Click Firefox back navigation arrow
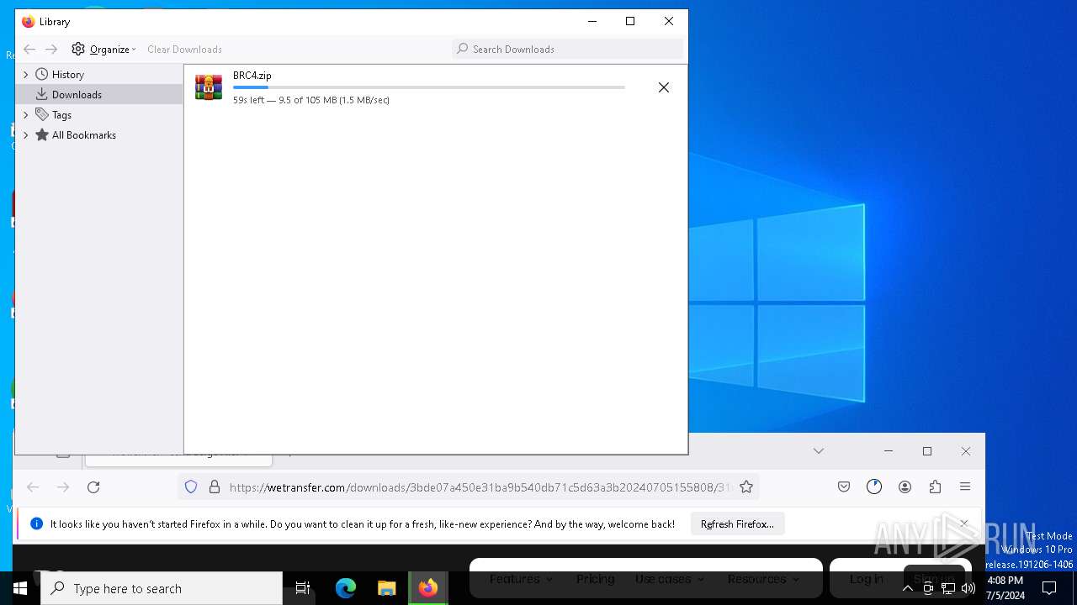 pos(33,487)
